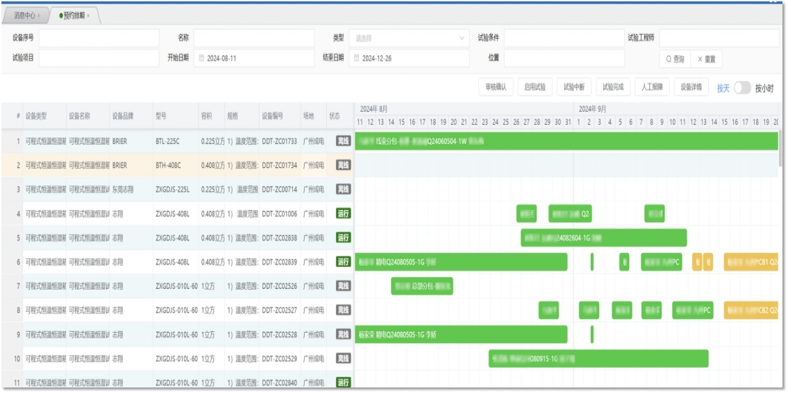Click the vertical scrollbar of the Gantt chart
Viewport: 788px width, 393px height.
pos(780,150)
